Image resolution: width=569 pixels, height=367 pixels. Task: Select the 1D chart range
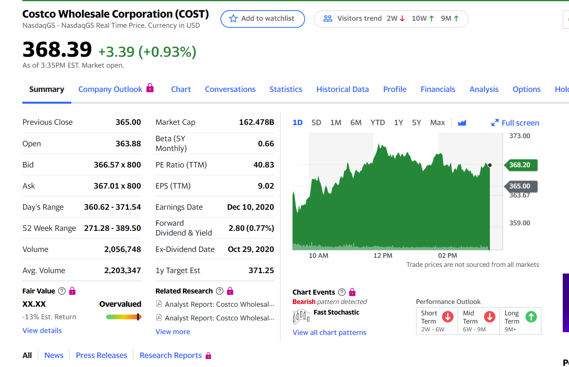click(298, 122)
